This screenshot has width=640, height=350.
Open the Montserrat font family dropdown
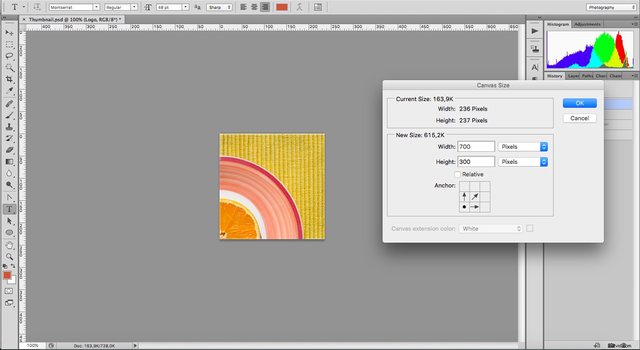[96, 7]
